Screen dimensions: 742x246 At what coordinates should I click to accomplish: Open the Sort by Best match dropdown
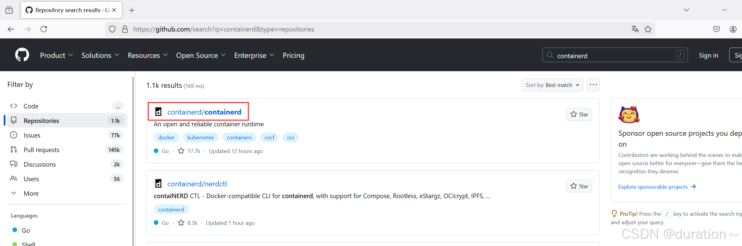(552, 85)
